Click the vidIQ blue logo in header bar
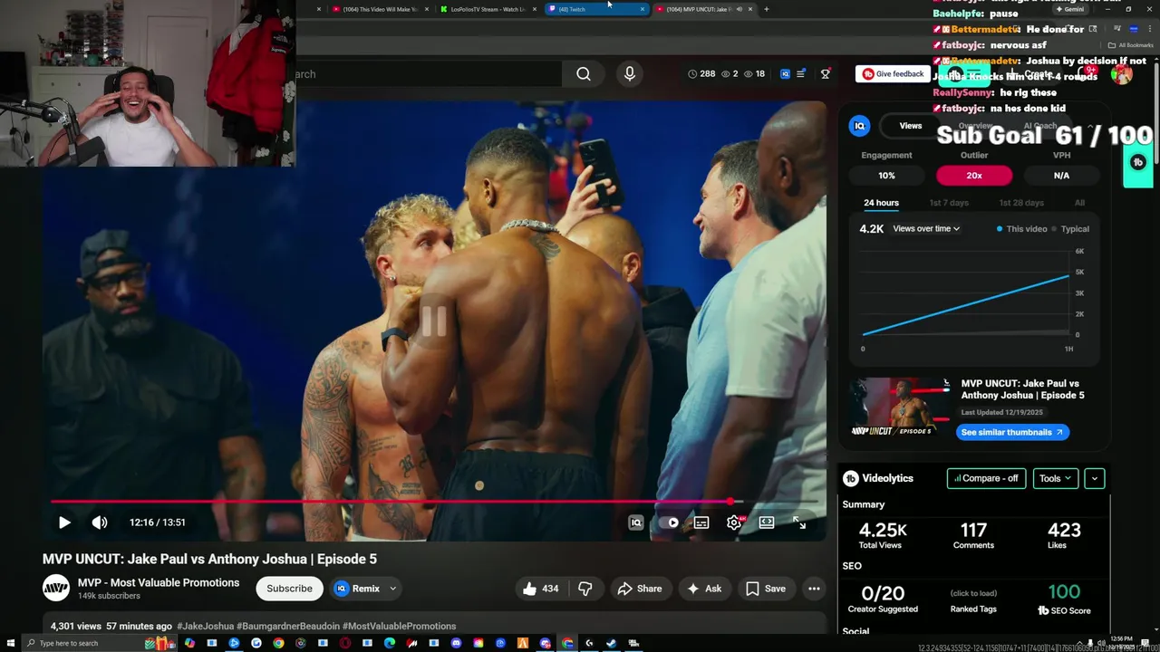The width and height of the screenshot is (1160, 652). (785, 73)
